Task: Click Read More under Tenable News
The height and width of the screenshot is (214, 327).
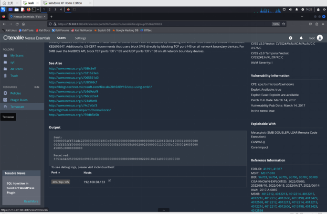Action: pos(31,202)
